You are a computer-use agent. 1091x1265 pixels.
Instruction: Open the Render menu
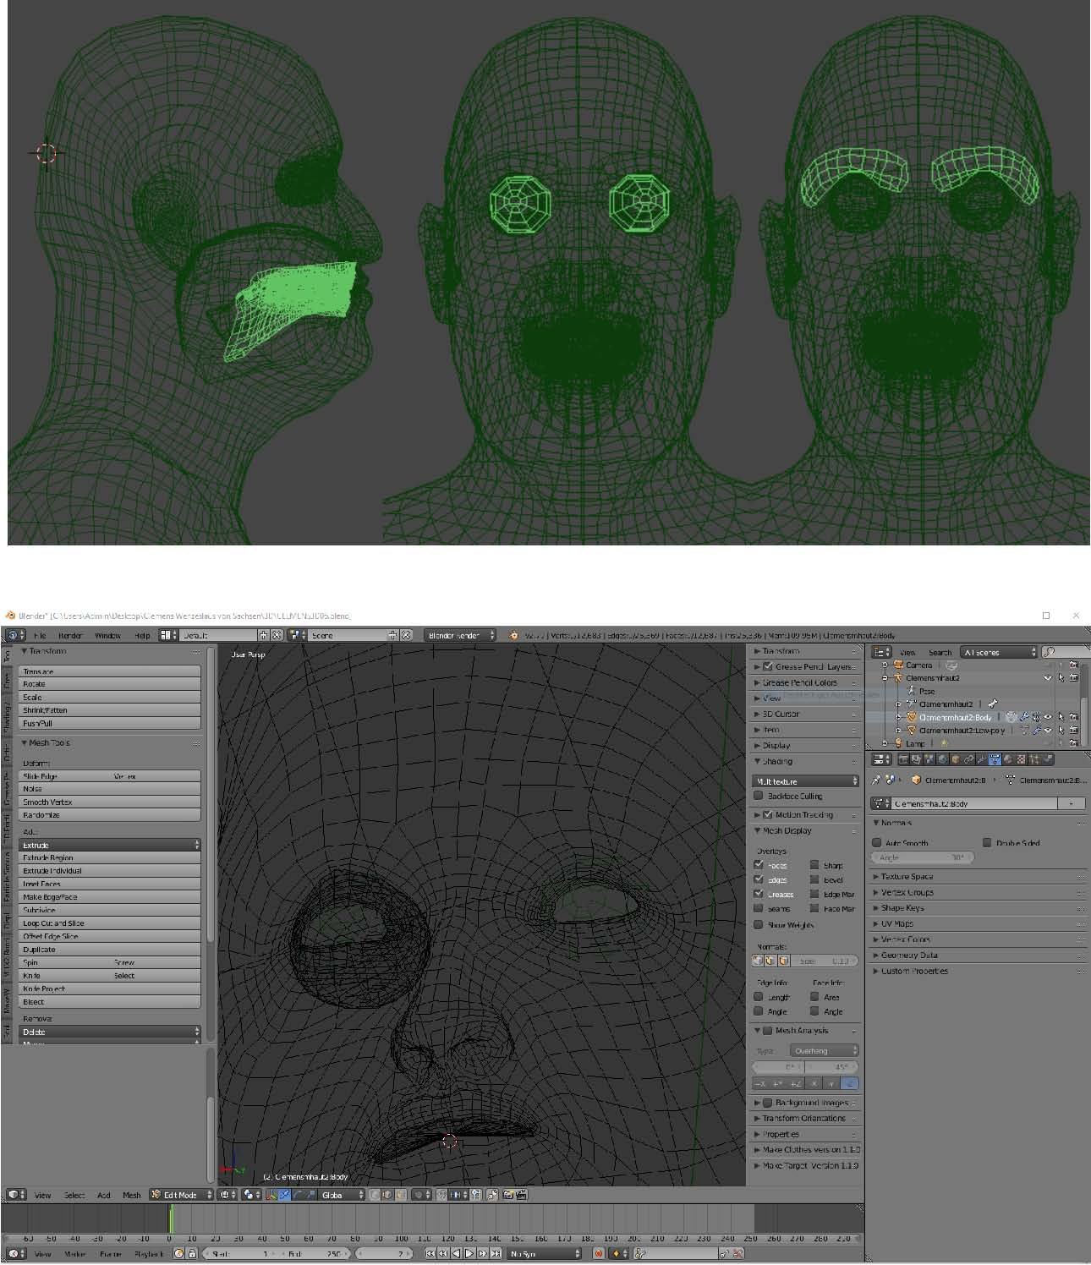(70, 635)
